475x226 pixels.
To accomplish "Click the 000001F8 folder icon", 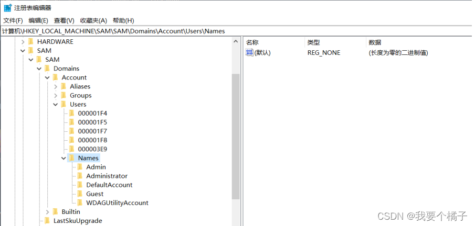I will click(x=71, y=140).
